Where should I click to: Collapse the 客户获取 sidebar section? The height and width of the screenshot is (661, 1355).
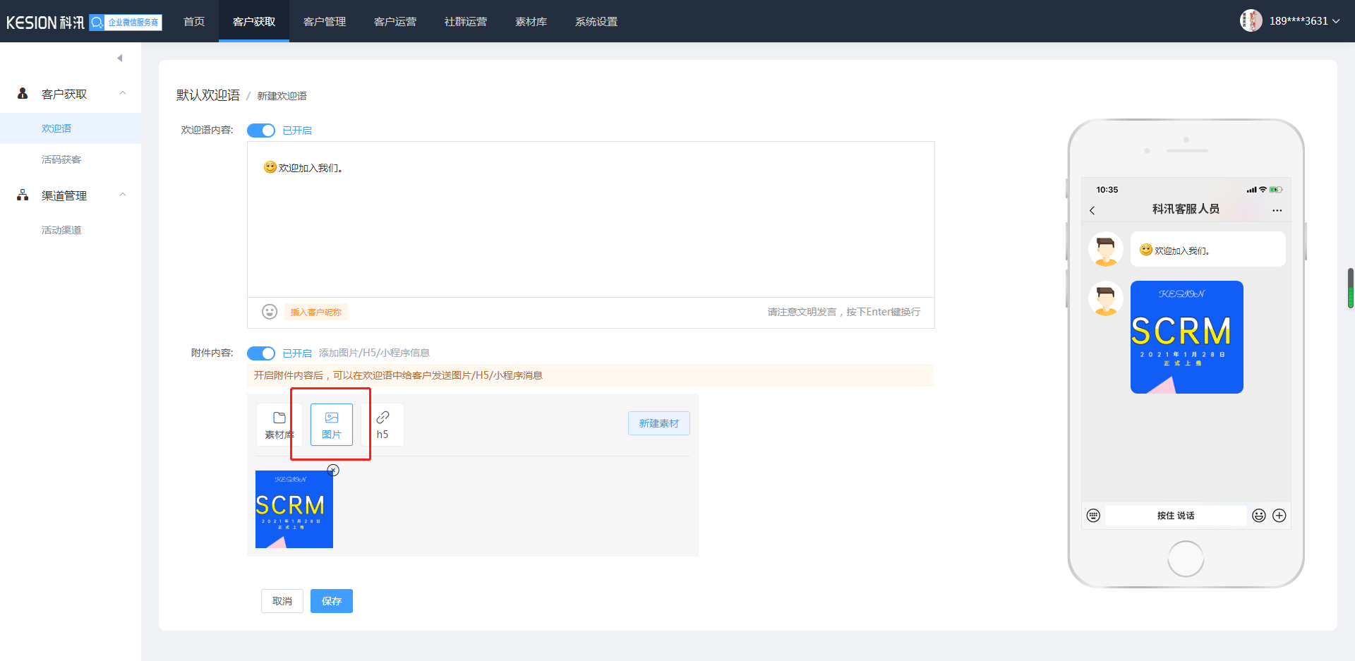click(x=123, y=93)
